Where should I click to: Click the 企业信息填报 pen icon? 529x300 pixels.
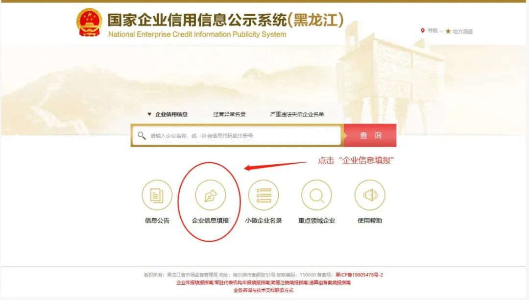211,195
